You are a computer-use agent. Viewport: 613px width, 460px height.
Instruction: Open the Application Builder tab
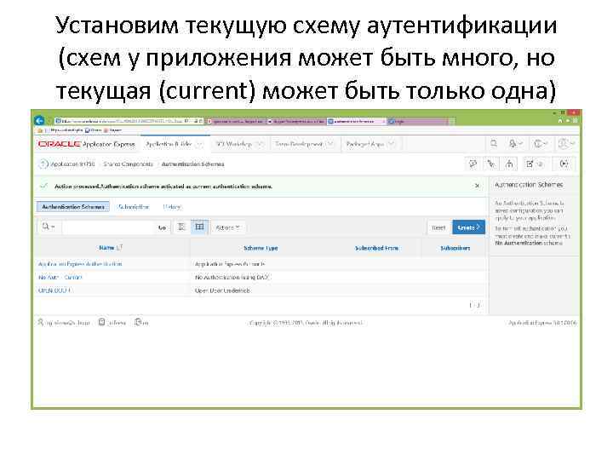point(169,144)
